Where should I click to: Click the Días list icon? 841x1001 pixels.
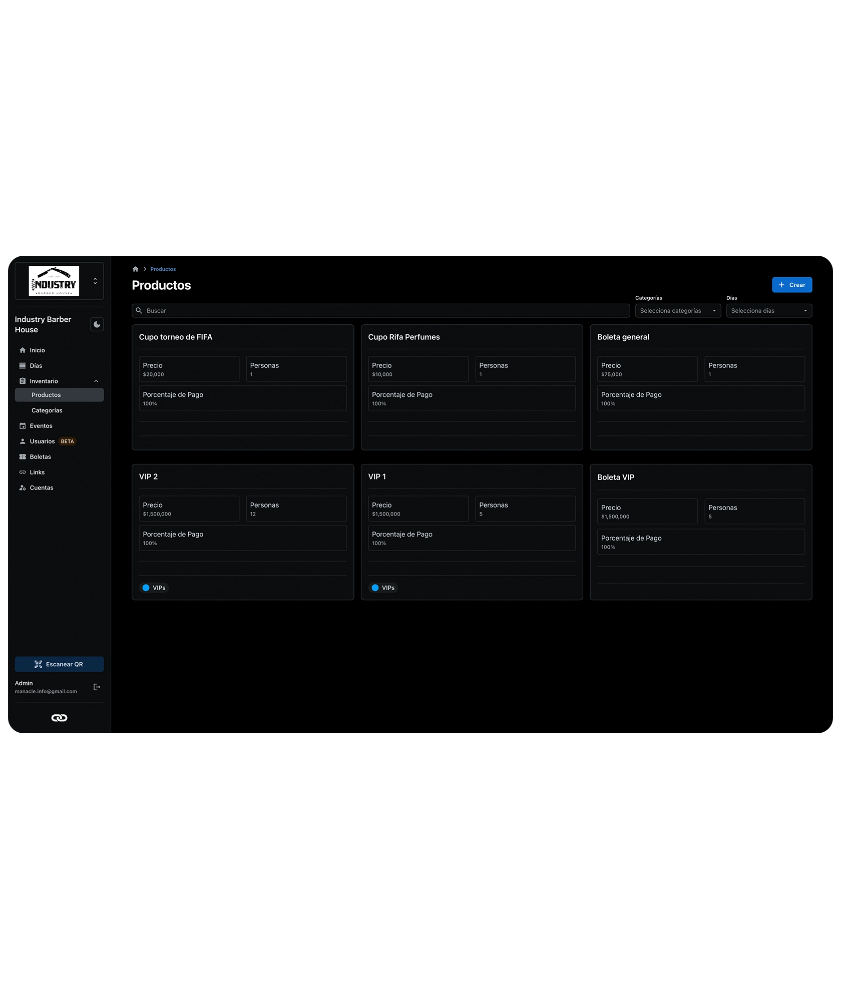click(23, 366)
